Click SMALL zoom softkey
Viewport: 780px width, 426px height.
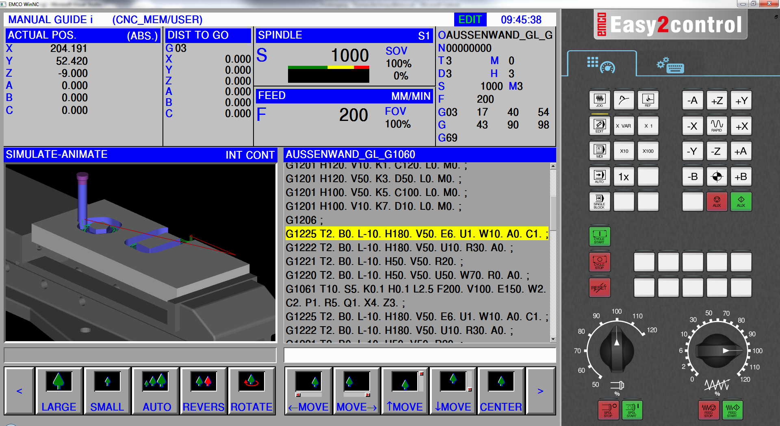(107, 391)
